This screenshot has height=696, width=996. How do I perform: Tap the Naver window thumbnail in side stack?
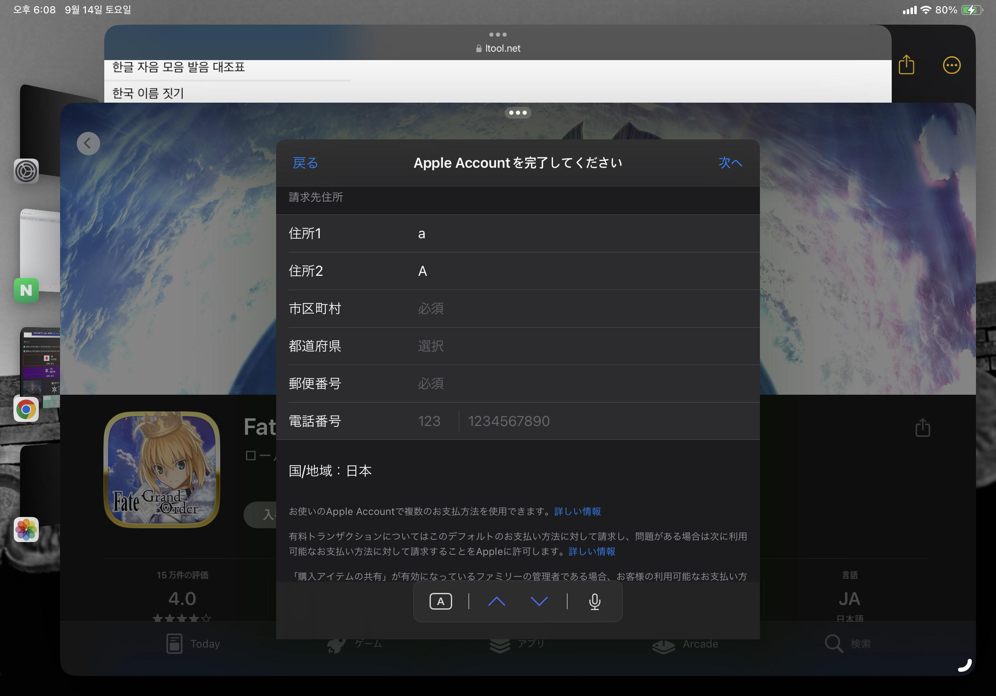[40, 251]
